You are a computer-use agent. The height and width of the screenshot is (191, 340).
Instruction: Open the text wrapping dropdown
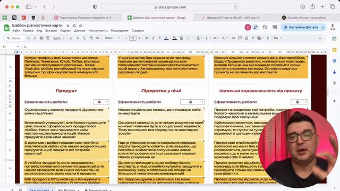point(216,38)
